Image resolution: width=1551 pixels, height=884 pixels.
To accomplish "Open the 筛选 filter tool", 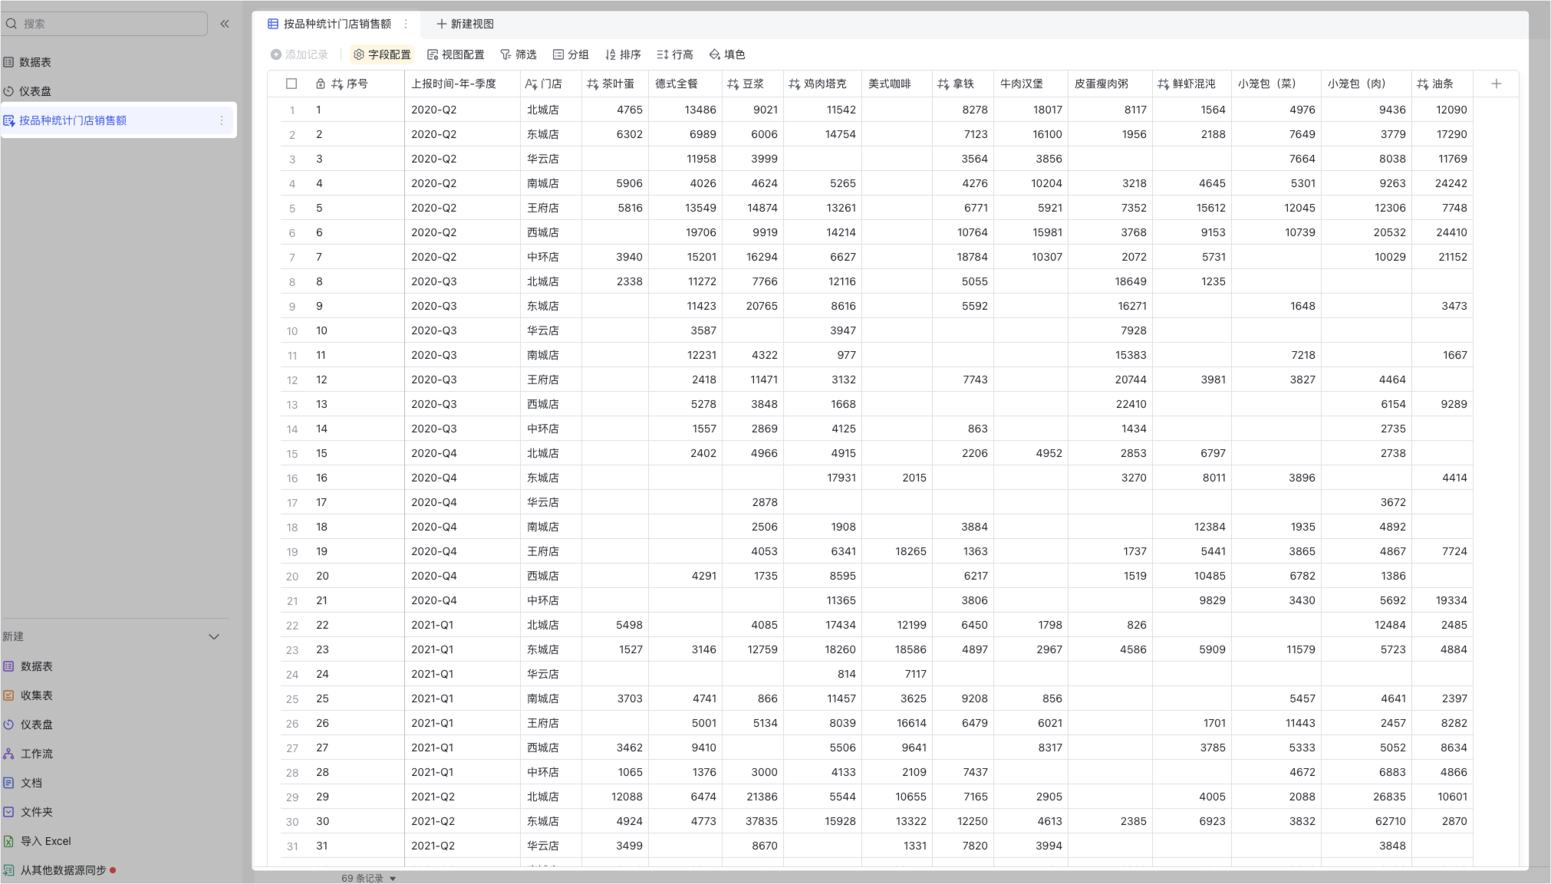I will coord(519,54).
